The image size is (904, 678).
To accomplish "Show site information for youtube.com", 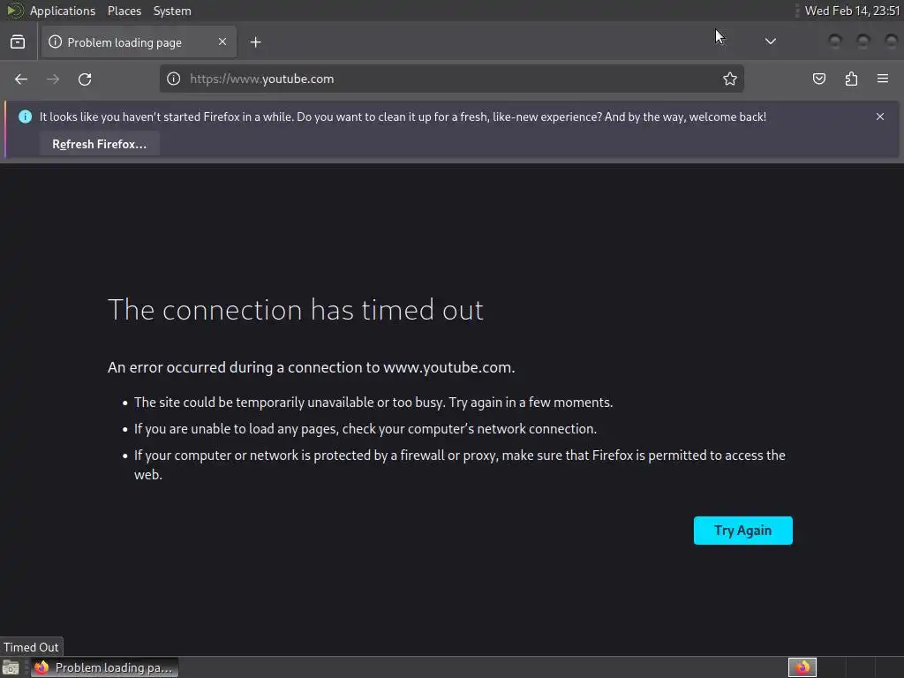I will pyautogui.click(x=174, y=79).
